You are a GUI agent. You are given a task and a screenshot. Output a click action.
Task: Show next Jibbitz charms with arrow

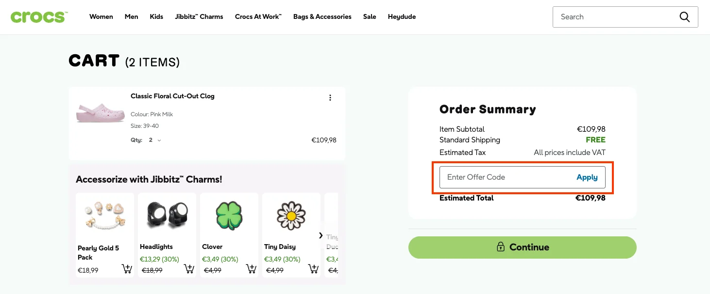321,235
